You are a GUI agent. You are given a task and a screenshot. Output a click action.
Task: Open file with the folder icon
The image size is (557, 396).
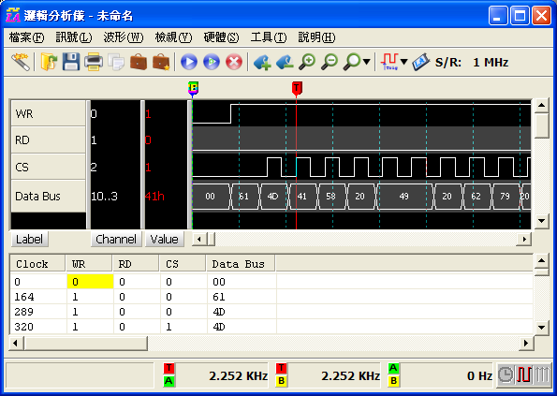click(x=49, y=62)
